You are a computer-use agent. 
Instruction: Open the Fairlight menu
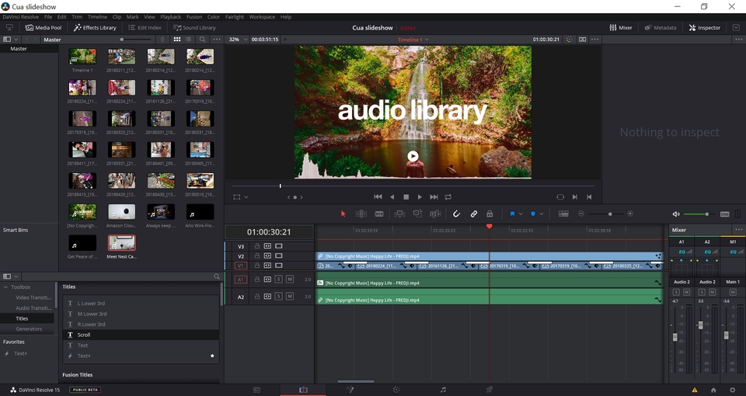pos(235,16)
